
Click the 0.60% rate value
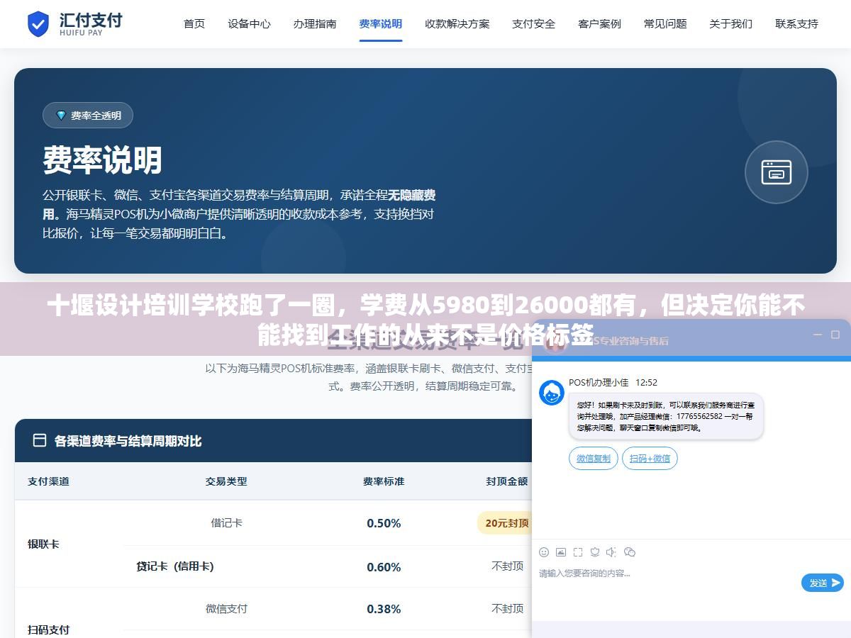click(x=384, y=567)
